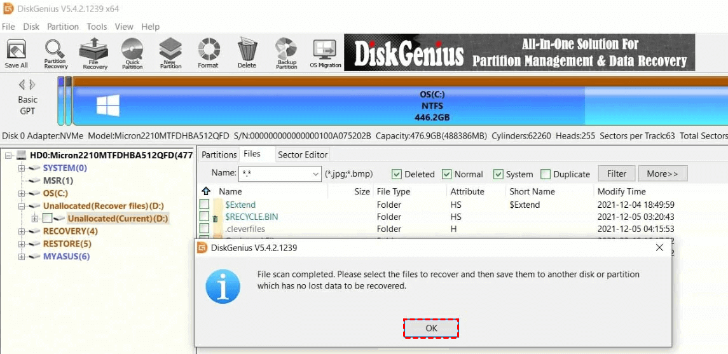Screen dimensions: 728x354
Task: Click the info icon in the dialog
Action: (223, 286)
